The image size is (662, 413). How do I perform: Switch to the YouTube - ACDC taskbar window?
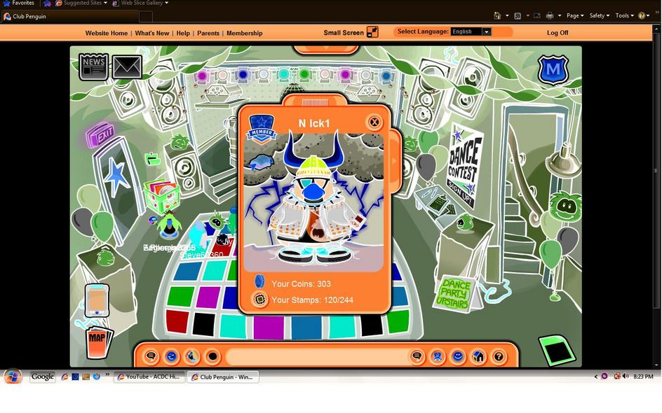coord(149,377)
